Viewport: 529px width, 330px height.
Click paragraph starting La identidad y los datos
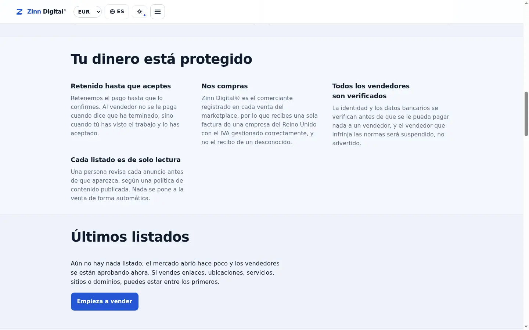[391, 126]
